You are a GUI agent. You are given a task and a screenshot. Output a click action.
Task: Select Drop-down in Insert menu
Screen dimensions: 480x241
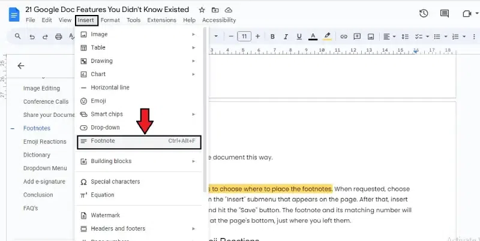[x=138, y=128]
